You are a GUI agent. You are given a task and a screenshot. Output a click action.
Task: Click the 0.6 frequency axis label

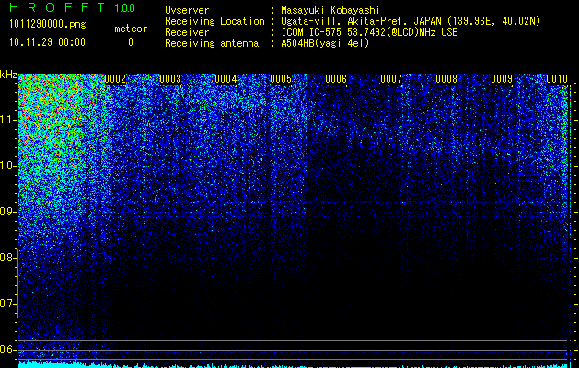pyautogui.click(x=7, y=350)
